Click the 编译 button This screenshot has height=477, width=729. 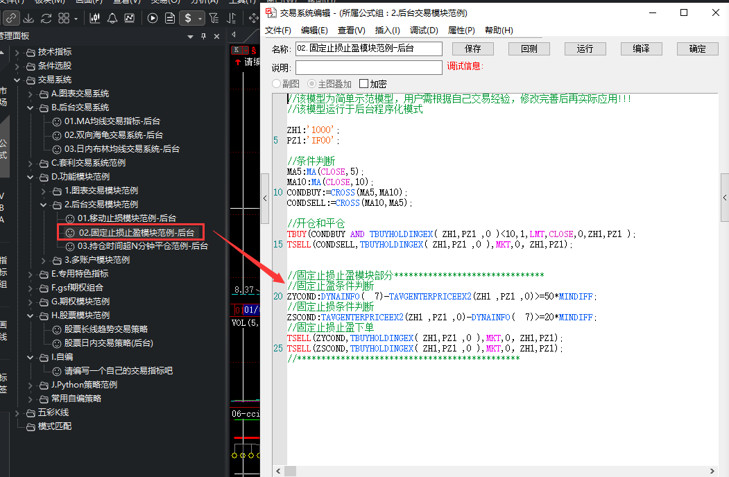642,49
